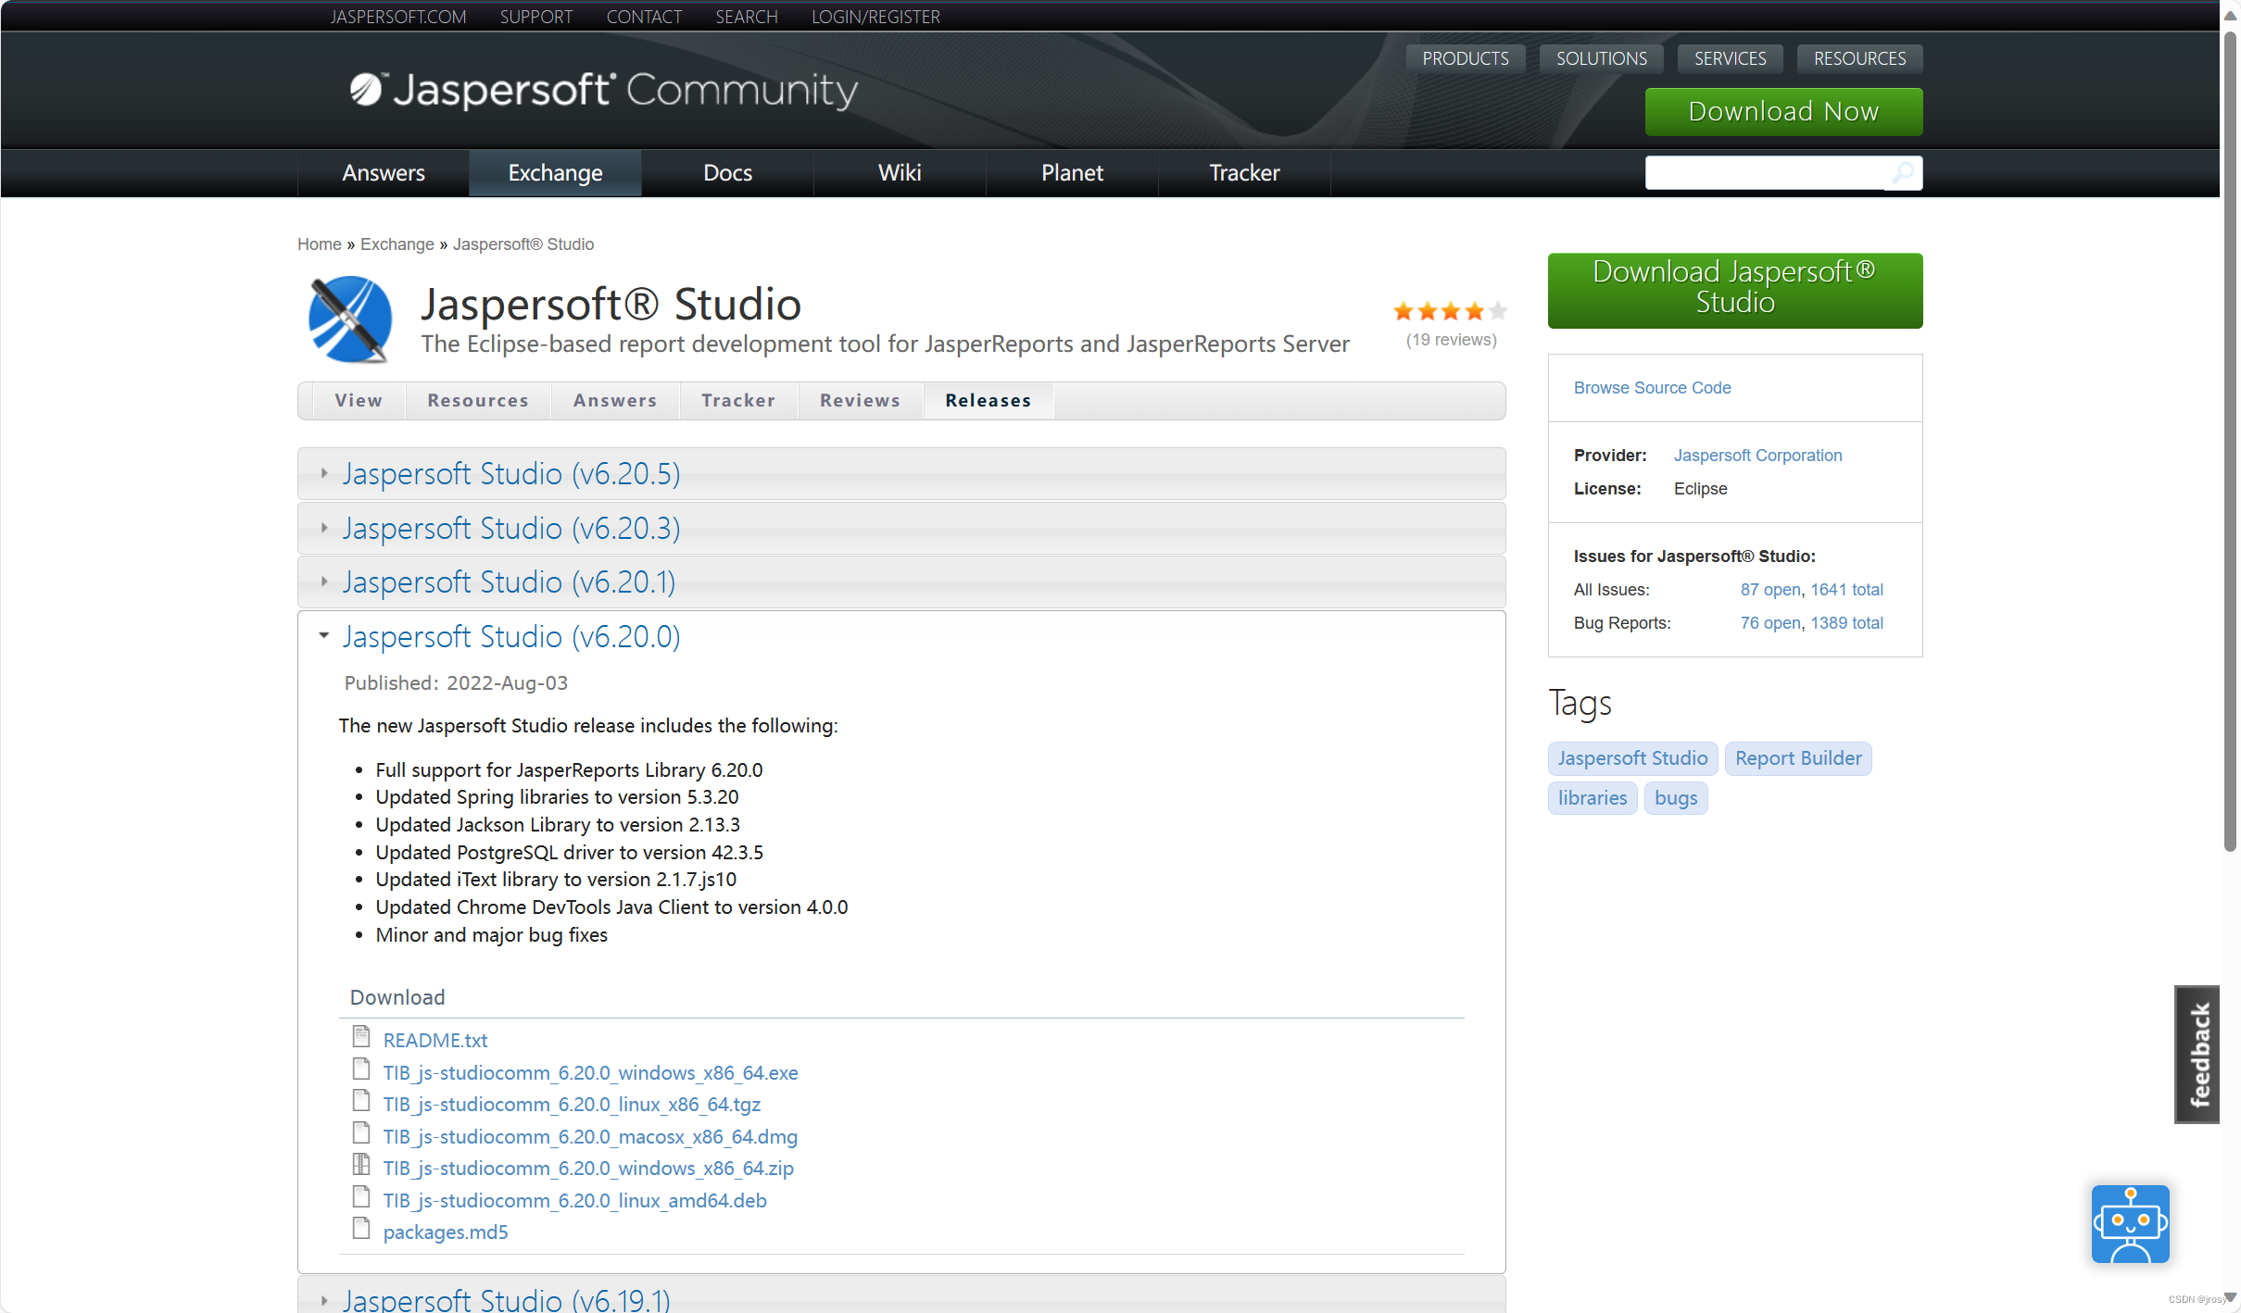The image size is (2241, 1313).
Task: Open the chatbot robot icon
Action: click(2129, 1224)
